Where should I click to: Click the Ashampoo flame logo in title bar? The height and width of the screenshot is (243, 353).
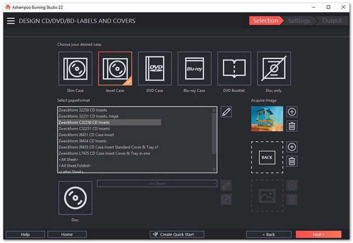point(8,7)
